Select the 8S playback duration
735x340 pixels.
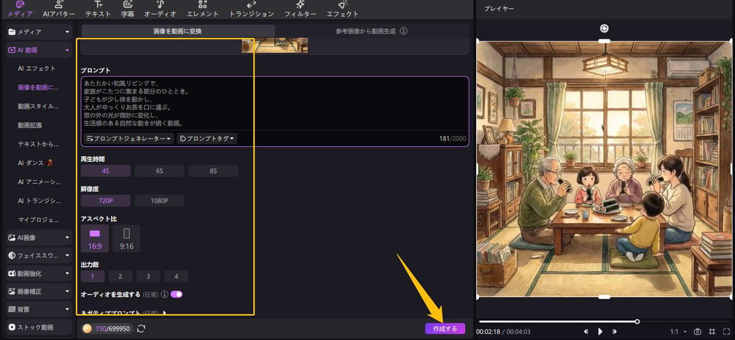[x=213, y=171]
